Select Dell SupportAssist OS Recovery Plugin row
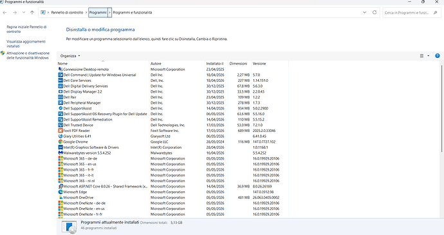Screen dimensions: 444x235 point(172,114)
